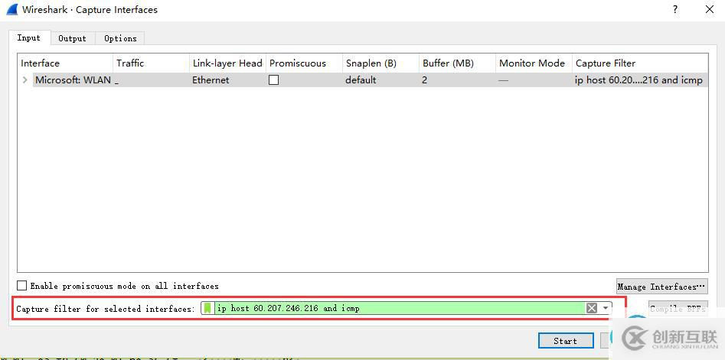The width and height of the screenshot is (725, 360).
Task: Click into the capture filter text field
Action: point(400,308)
